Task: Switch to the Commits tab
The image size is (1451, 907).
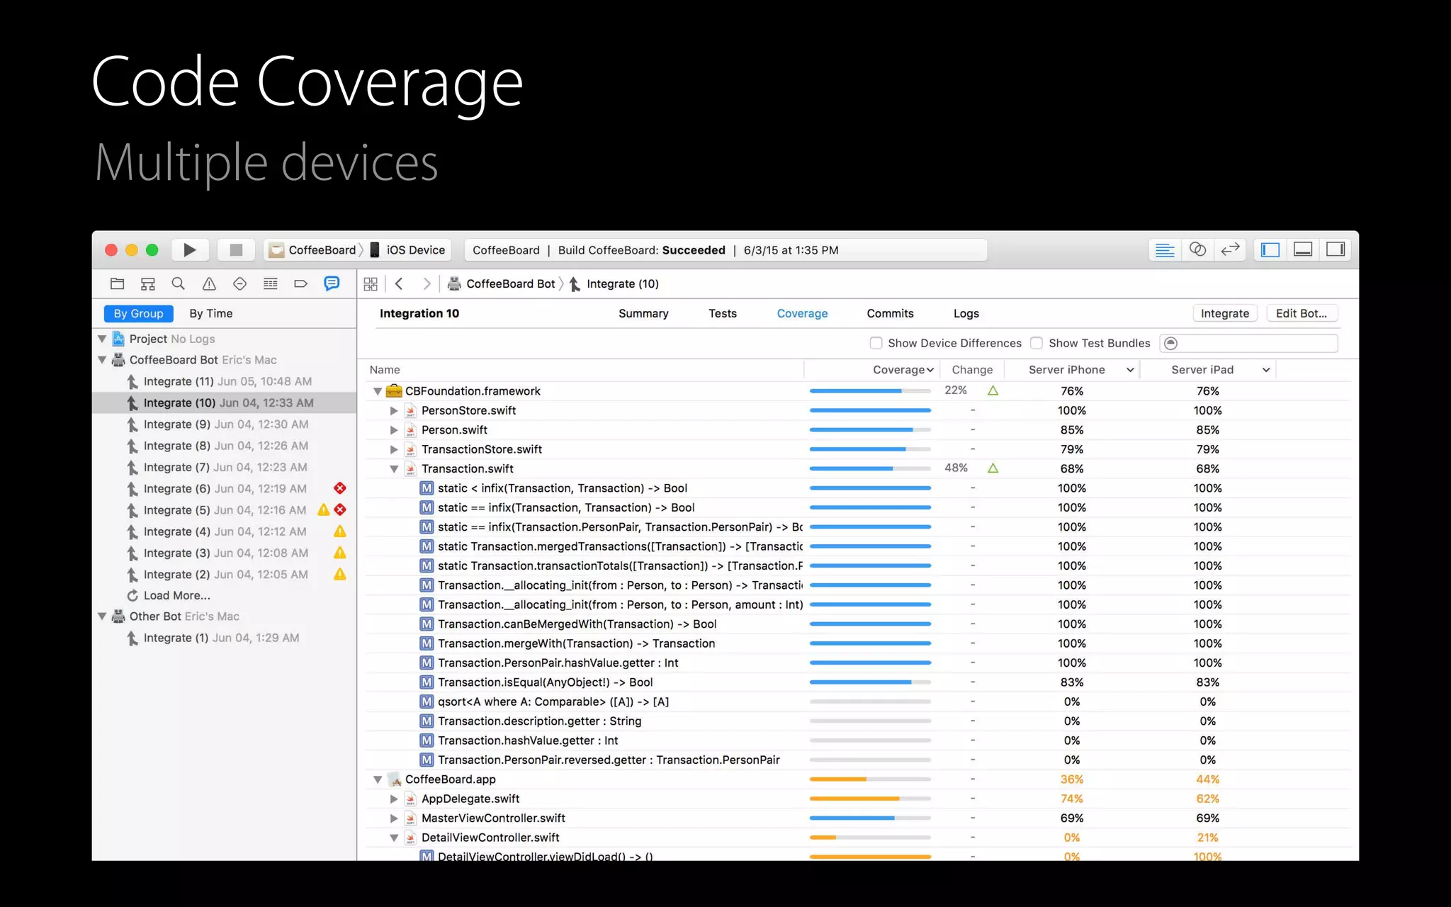Action: 890,313
